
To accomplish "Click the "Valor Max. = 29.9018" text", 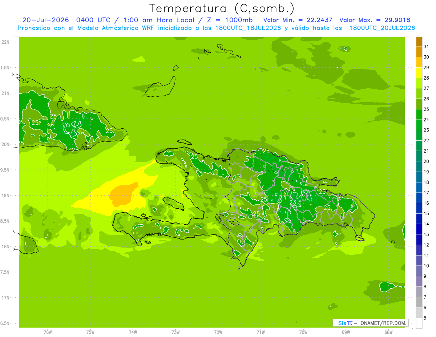I will pyautogui.click(x=375, y=20).
